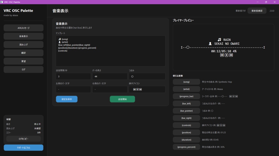Click the made by akasa text
This screenshot has width=279, height=156.
coord(11,15)
